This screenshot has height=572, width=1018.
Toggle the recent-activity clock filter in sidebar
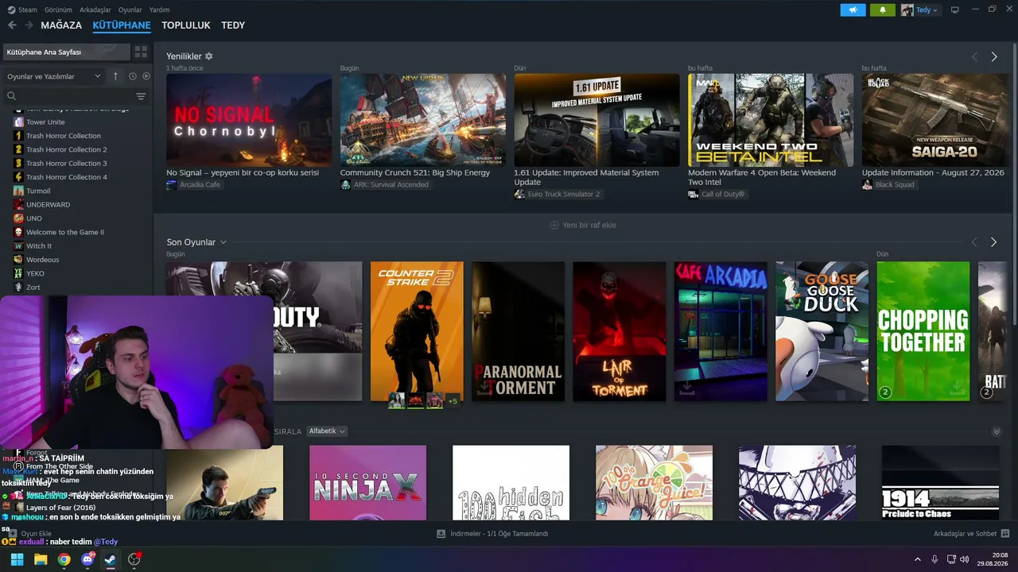click(x=133, y=76)
